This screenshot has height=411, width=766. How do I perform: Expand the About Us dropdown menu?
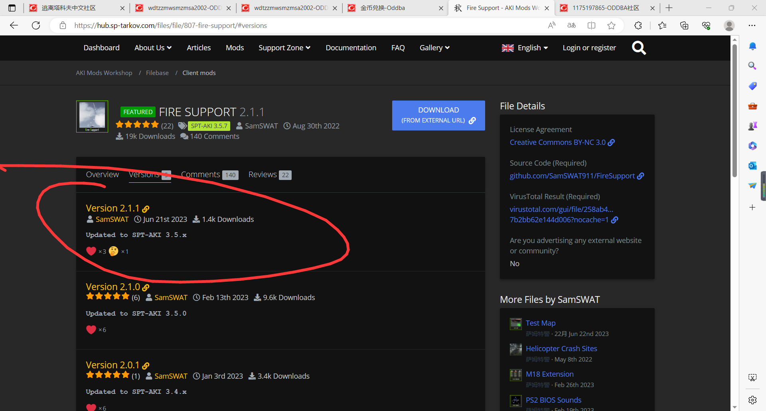point(153,48)
